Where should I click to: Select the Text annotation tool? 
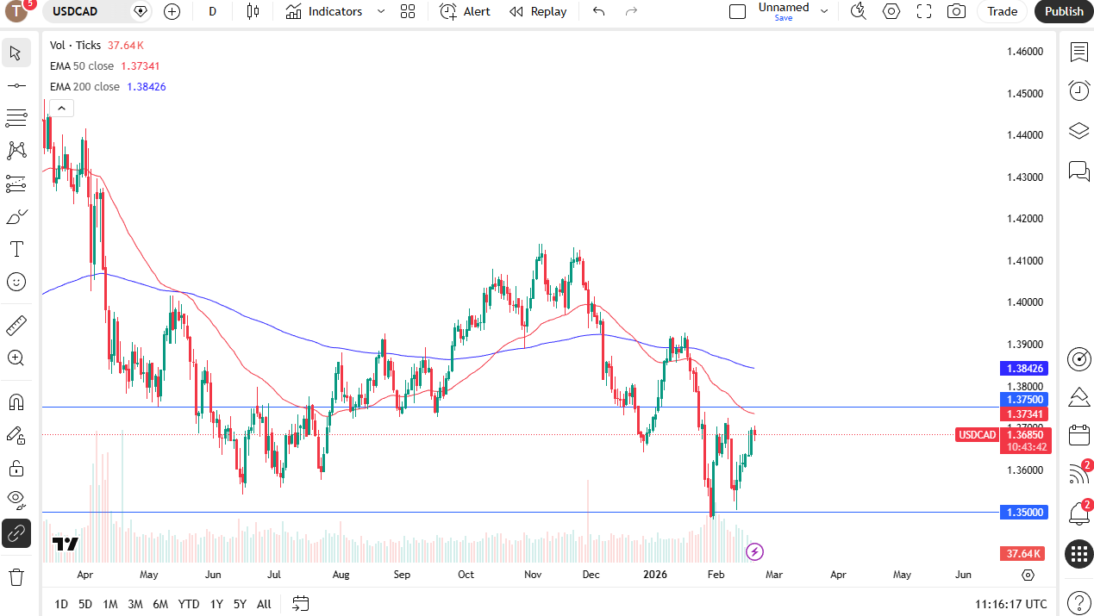[16, 249]
